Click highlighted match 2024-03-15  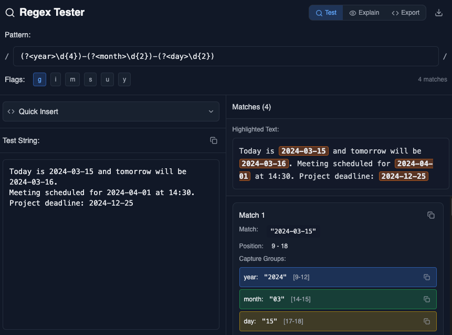point(303,151)
